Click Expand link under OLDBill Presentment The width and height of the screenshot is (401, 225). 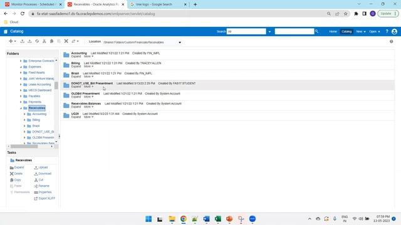(x=76, y=97)
